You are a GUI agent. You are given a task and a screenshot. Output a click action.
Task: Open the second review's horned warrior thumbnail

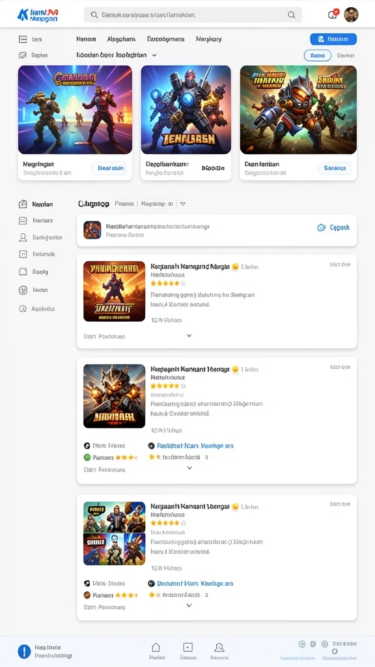click(x=115, y=396)
